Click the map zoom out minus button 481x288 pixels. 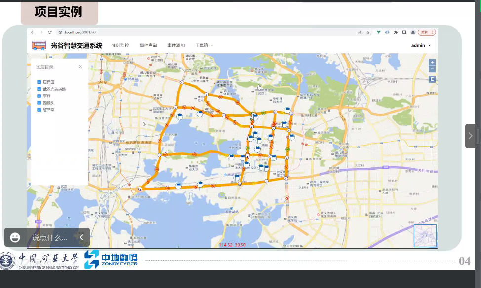432,69
